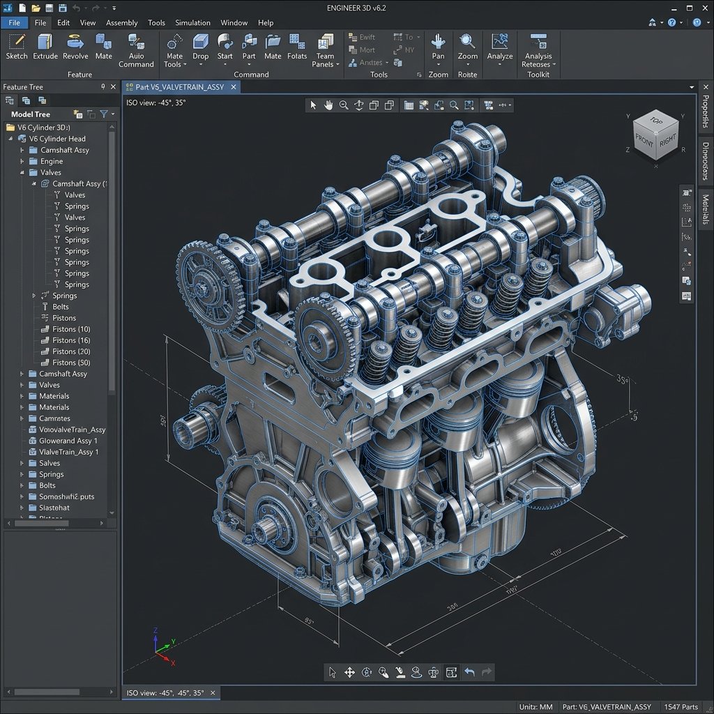Open the Analyze tool
Screen dimensions: 714x714
[x=499, y=48]
